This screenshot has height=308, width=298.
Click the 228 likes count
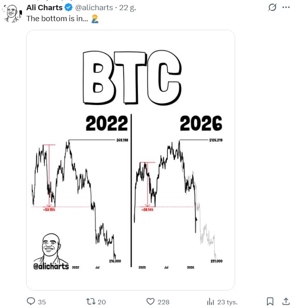coord(163,302)
